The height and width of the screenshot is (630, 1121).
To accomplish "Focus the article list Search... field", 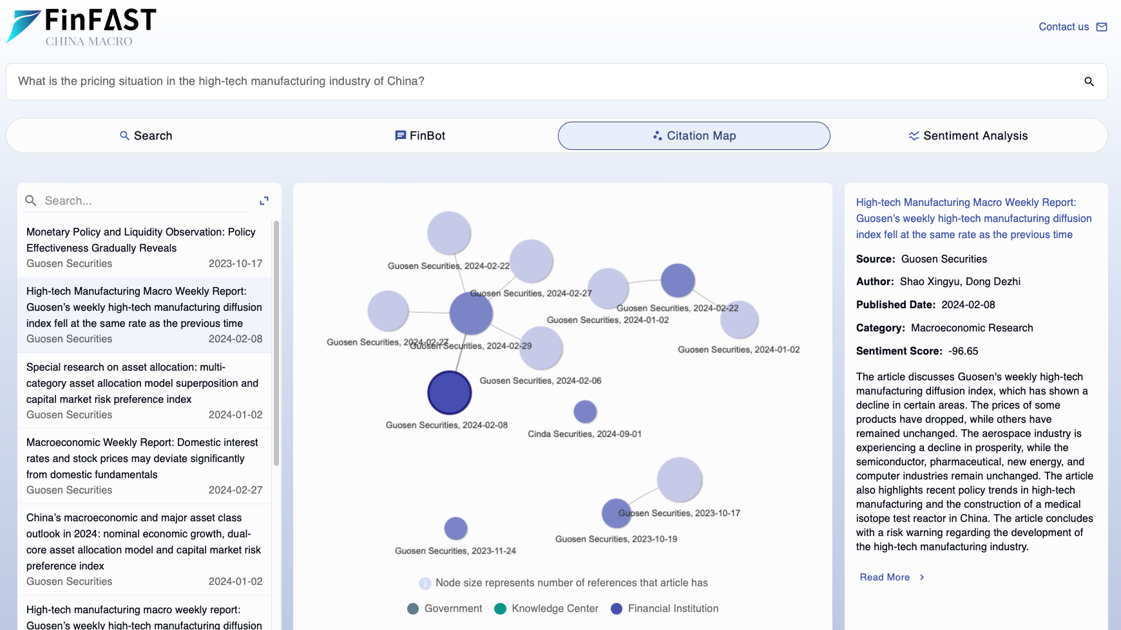I will pos(146,201).
